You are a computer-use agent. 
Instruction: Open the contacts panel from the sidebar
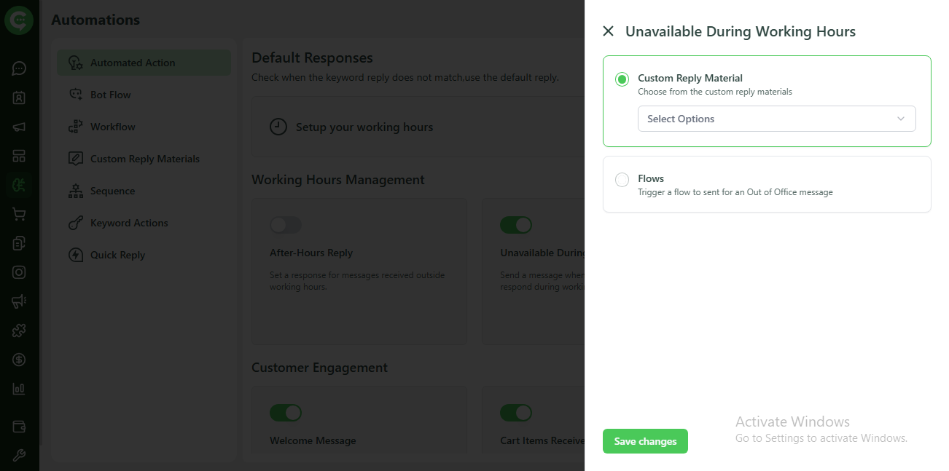[x=18, y=97]
